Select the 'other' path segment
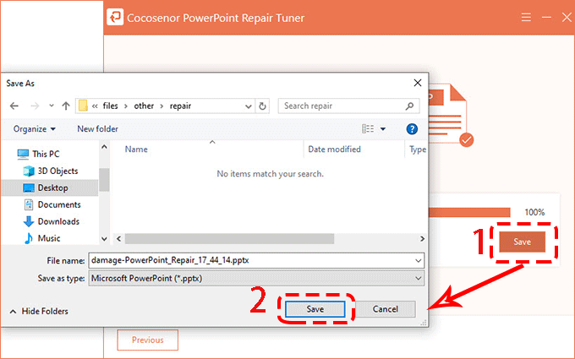Viewport: 575px width, 359px height. tap(144, 106)
